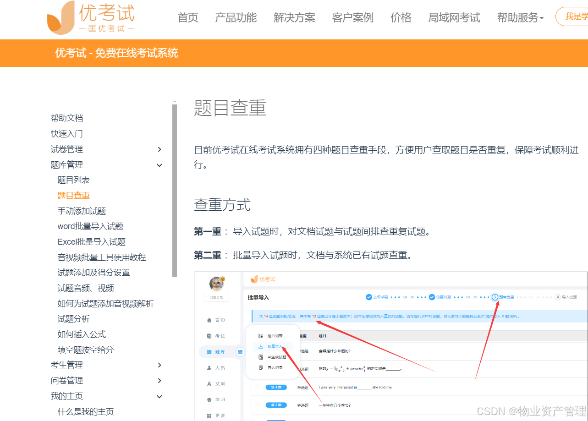
Task: Open word批量导入试题 help page
Action: tap(90, 226)
